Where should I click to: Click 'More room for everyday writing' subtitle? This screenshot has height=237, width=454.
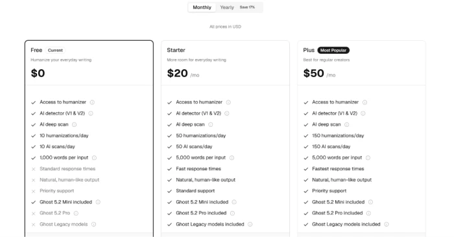[x=197, y=60]
